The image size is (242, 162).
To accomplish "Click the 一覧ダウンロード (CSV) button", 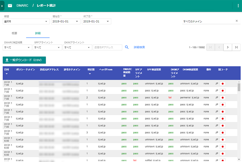I will [24, 60].
